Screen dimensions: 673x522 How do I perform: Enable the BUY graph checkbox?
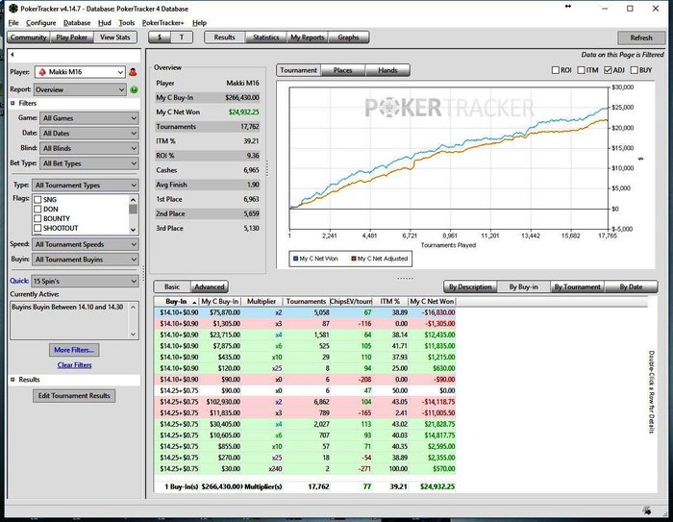[x=634, y=70]
